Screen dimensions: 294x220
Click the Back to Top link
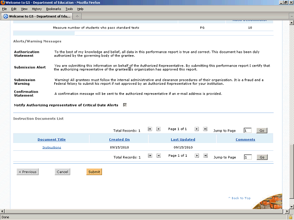(239, 198)
